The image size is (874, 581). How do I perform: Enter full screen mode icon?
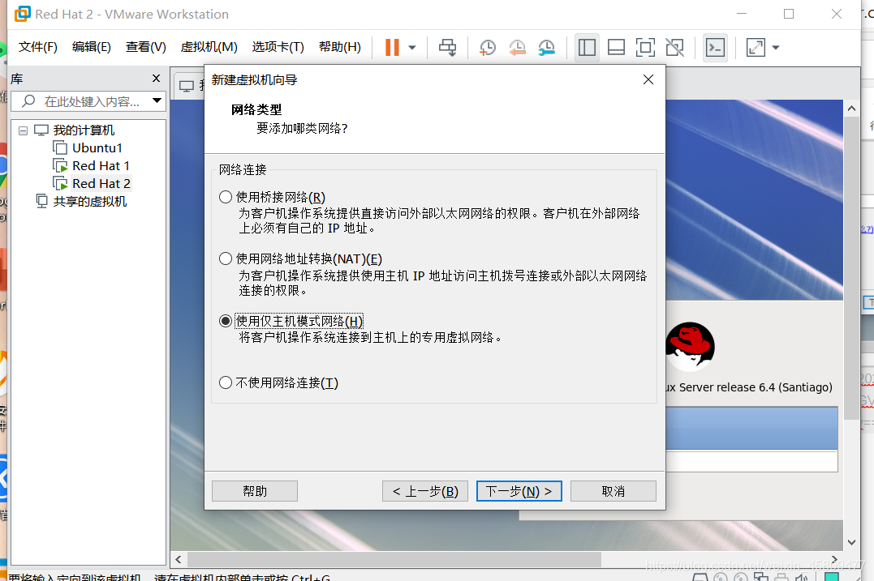pyautogui.click(x=645, y=47)
